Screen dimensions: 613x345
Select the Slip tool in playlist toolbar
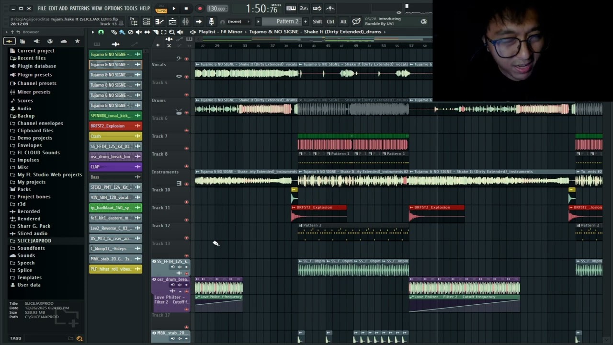[x=147, y=32]
